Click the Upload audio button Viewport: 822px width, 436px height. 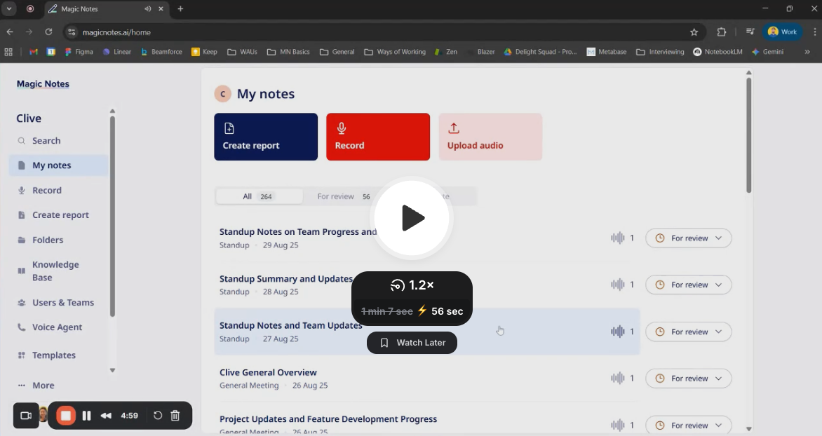pyautogui.click(x=490, y=137)
